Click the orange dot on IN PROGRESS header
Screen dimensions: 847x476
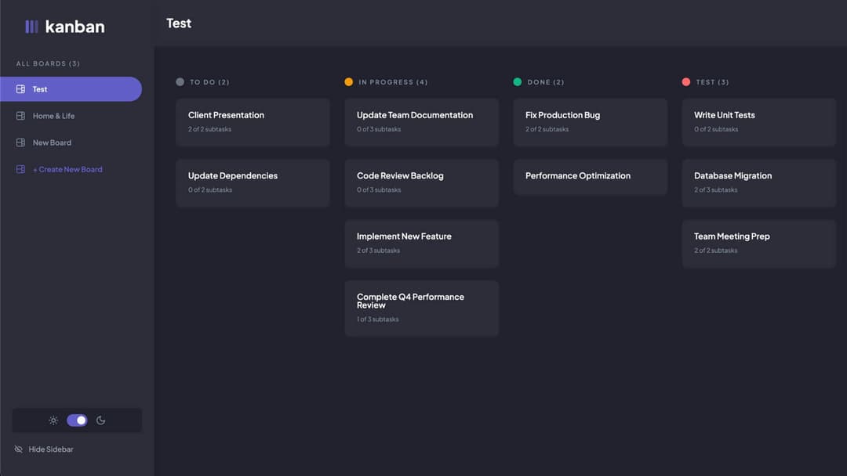point(348,81)
